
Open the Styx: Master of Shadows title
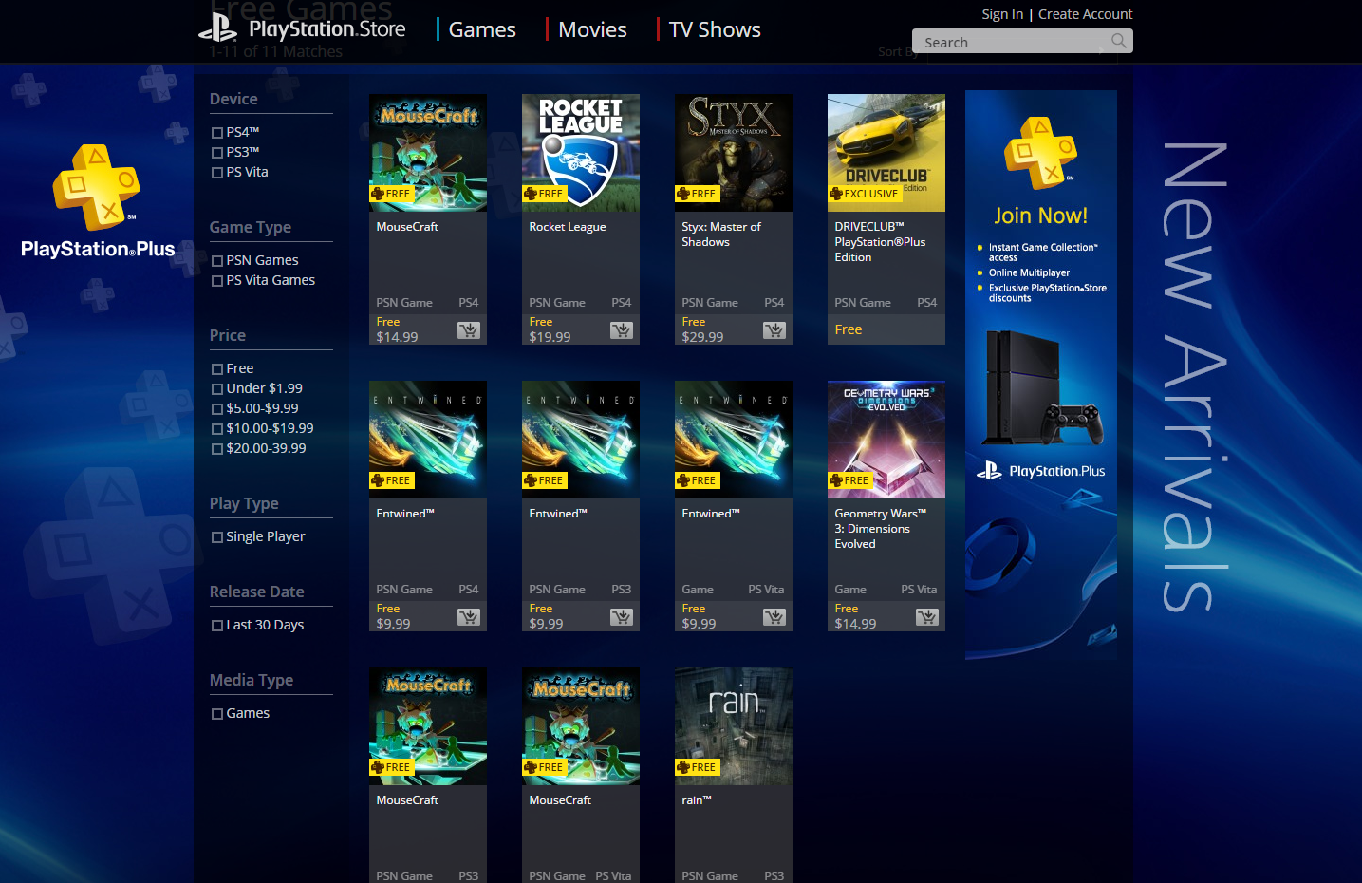[x=721, y=235]
